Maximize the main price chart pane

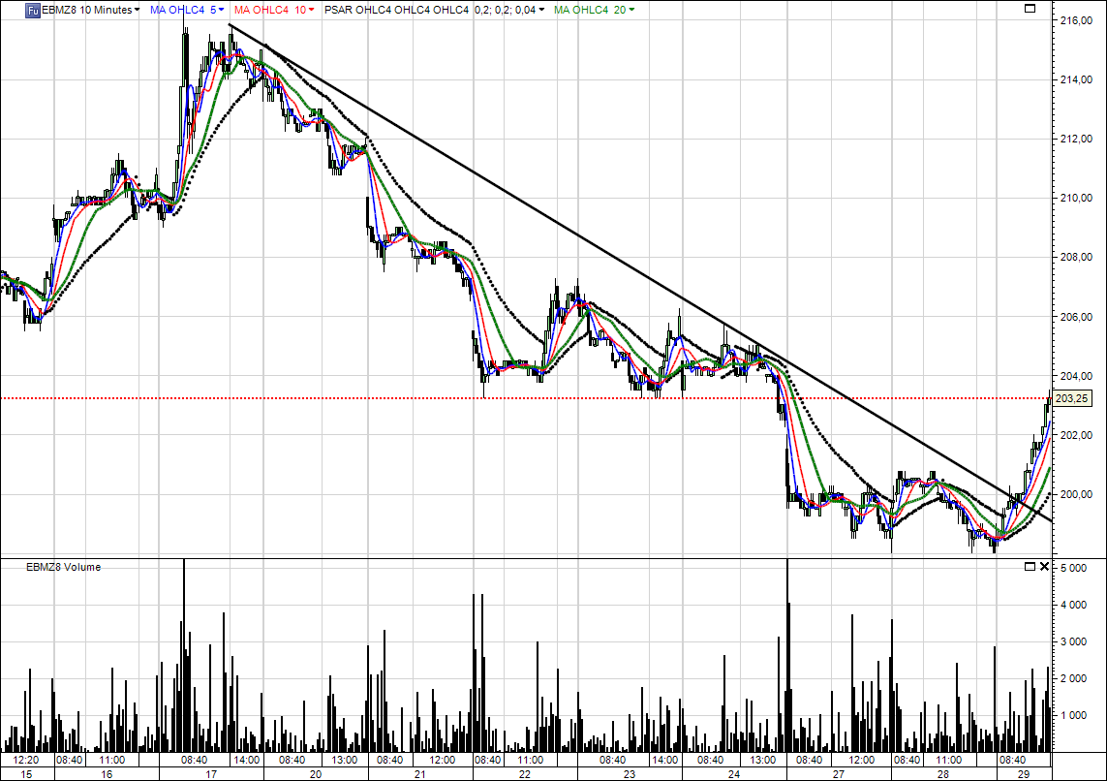click(1029, 10)
